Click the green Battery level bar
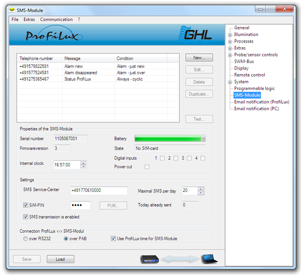 170,139
